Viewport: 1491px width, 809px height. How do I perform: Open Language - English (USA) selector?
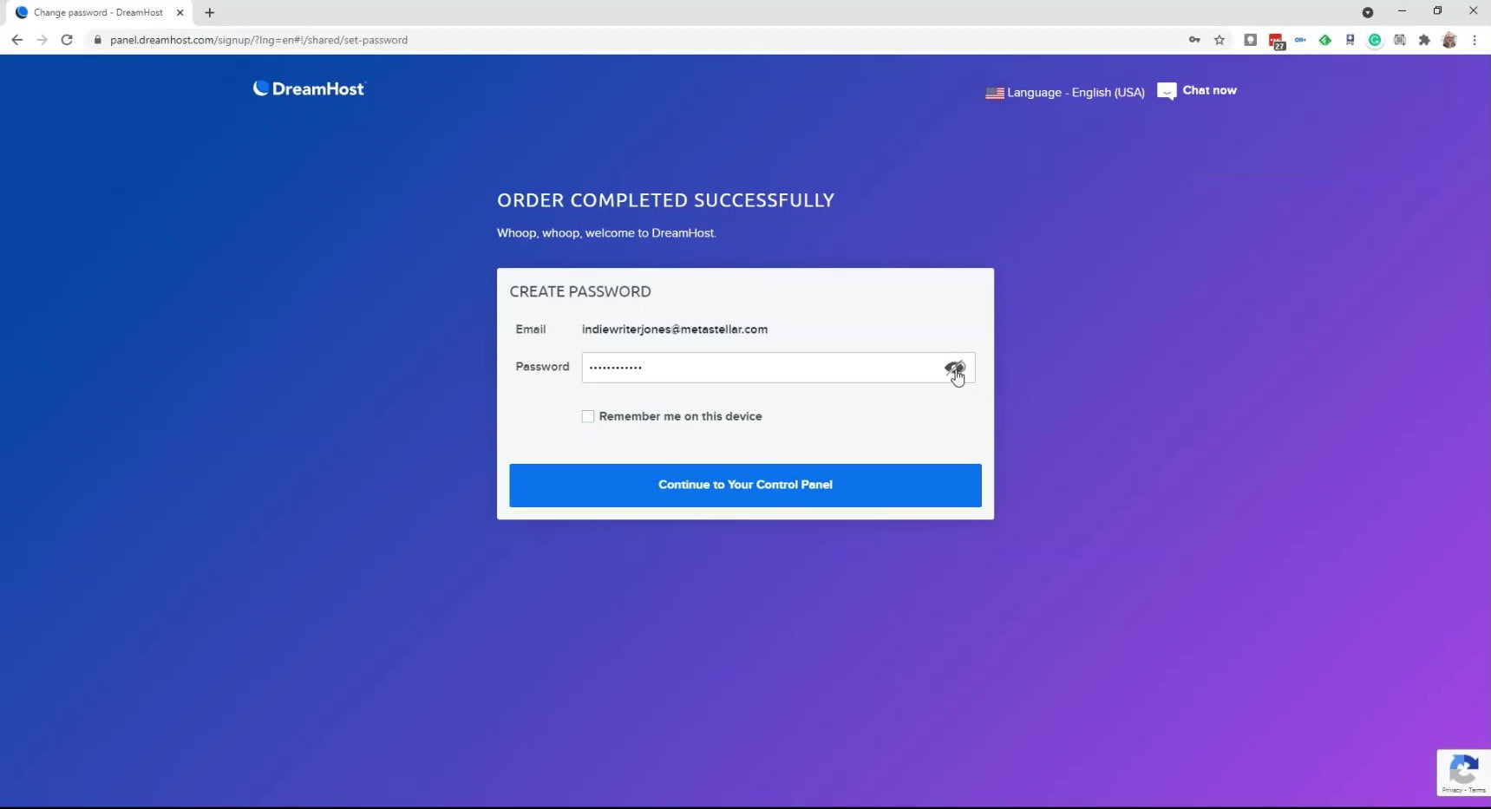point(1065,92)
